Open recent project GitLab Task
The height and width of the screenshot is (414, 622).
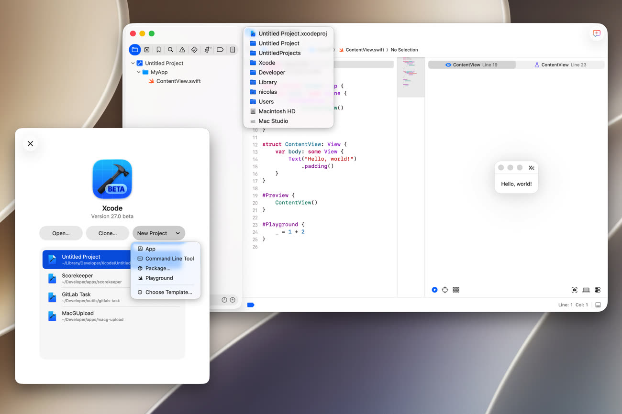click(112, 297)
